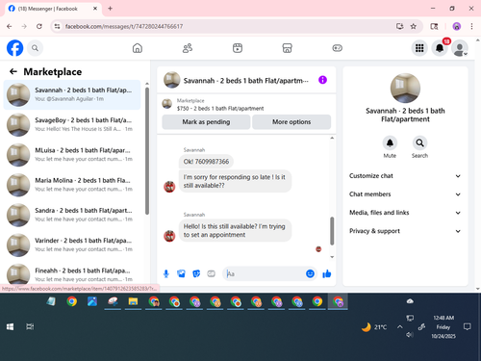Click the chat messages scrollbar
Image resolution: width=481 pixels, height=361 pixels.
(332, 231)
